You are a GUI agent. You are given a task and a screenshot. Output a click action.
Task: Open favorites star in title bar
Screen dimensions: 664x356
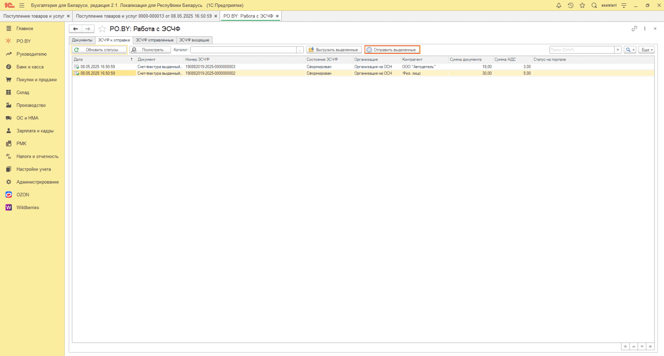(582, 5)
